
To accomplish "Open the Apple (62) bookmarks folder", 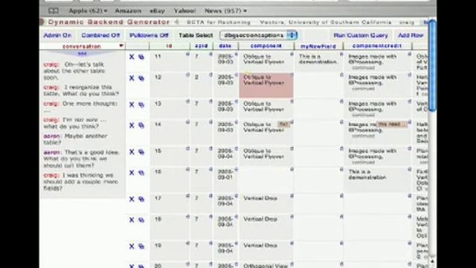I will (x=88, y=11).
